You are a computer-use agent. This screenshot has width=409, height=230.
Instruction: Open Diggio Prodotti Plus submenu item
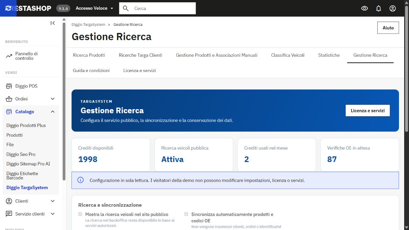tap(26, 125)
